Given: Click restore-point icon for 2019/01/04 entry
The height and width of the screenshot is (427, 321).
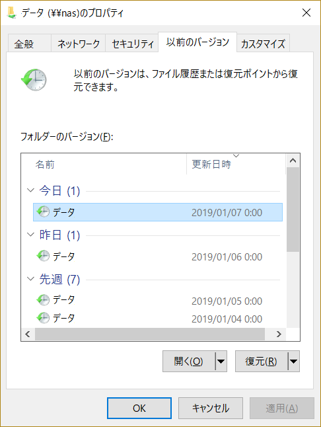Looking at the screenshot, I should pyautogui.click(x=43, y=318).
